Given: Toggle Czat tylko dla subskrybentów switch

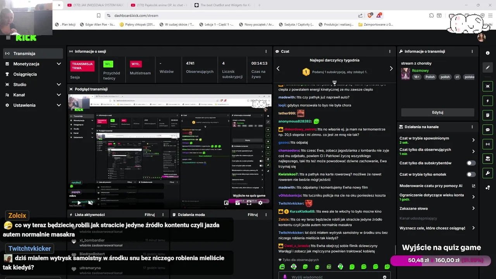Looking at the screenshot, I should click(x=471, y=163).
